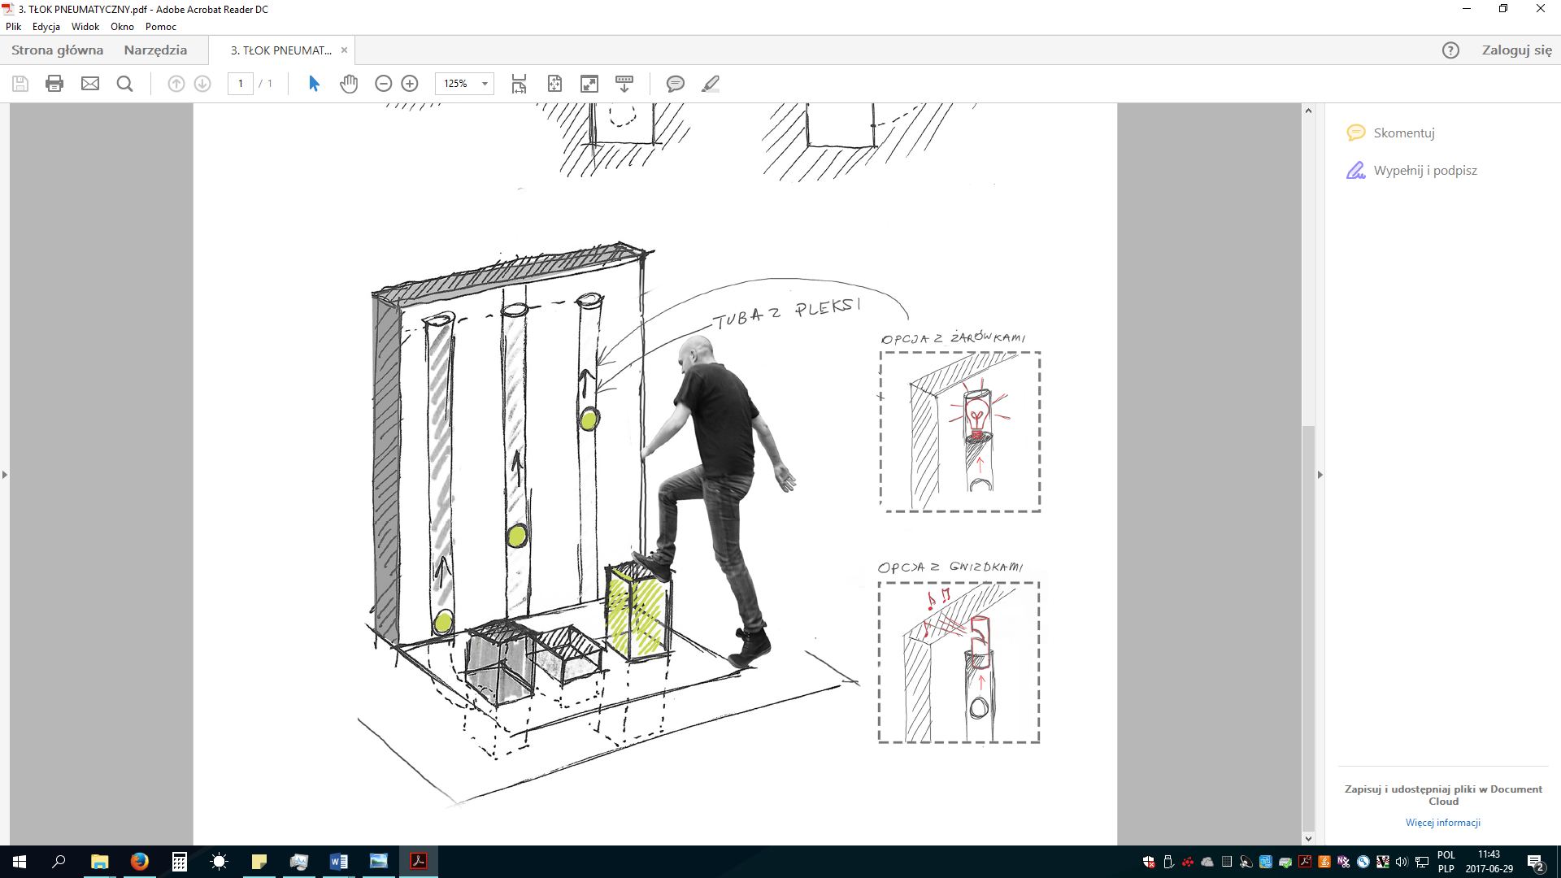Activate the arrow selection tool
Screen dimensions: 1561x878
315,84
